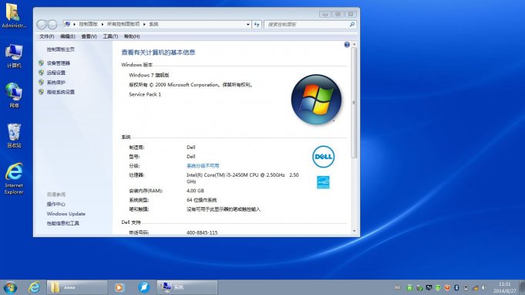The width and height of the screenshot is (525, 295).
Task: Open the 文件(F) menu
Action: pos(46,36)
